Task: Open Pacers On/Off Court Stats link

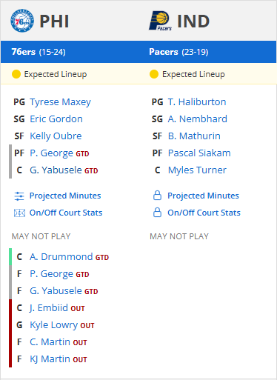Action: [x=204, y=213]
